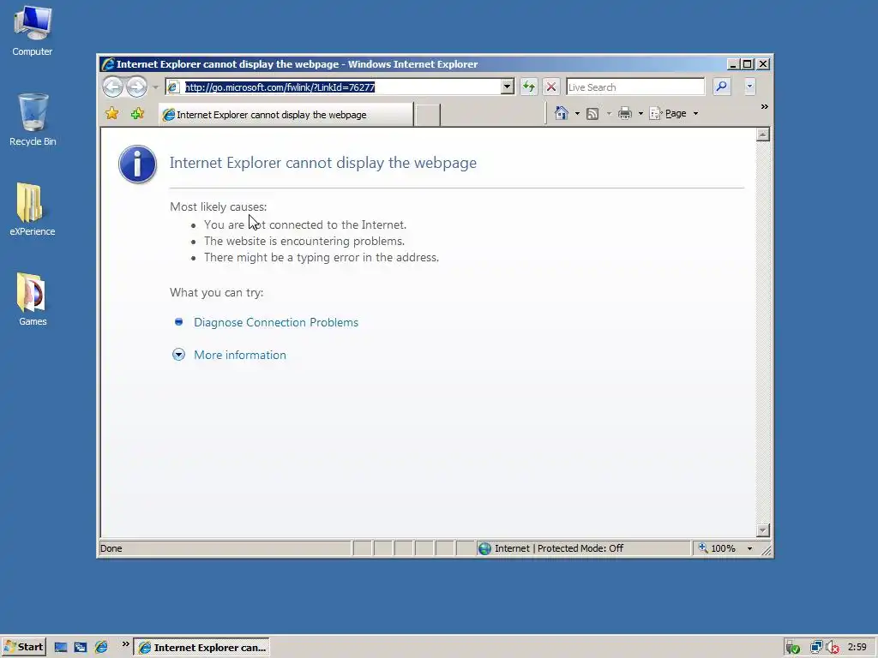Screen dimensions: 878x658
Task: Open the Start menu
Action: point(23,648)
